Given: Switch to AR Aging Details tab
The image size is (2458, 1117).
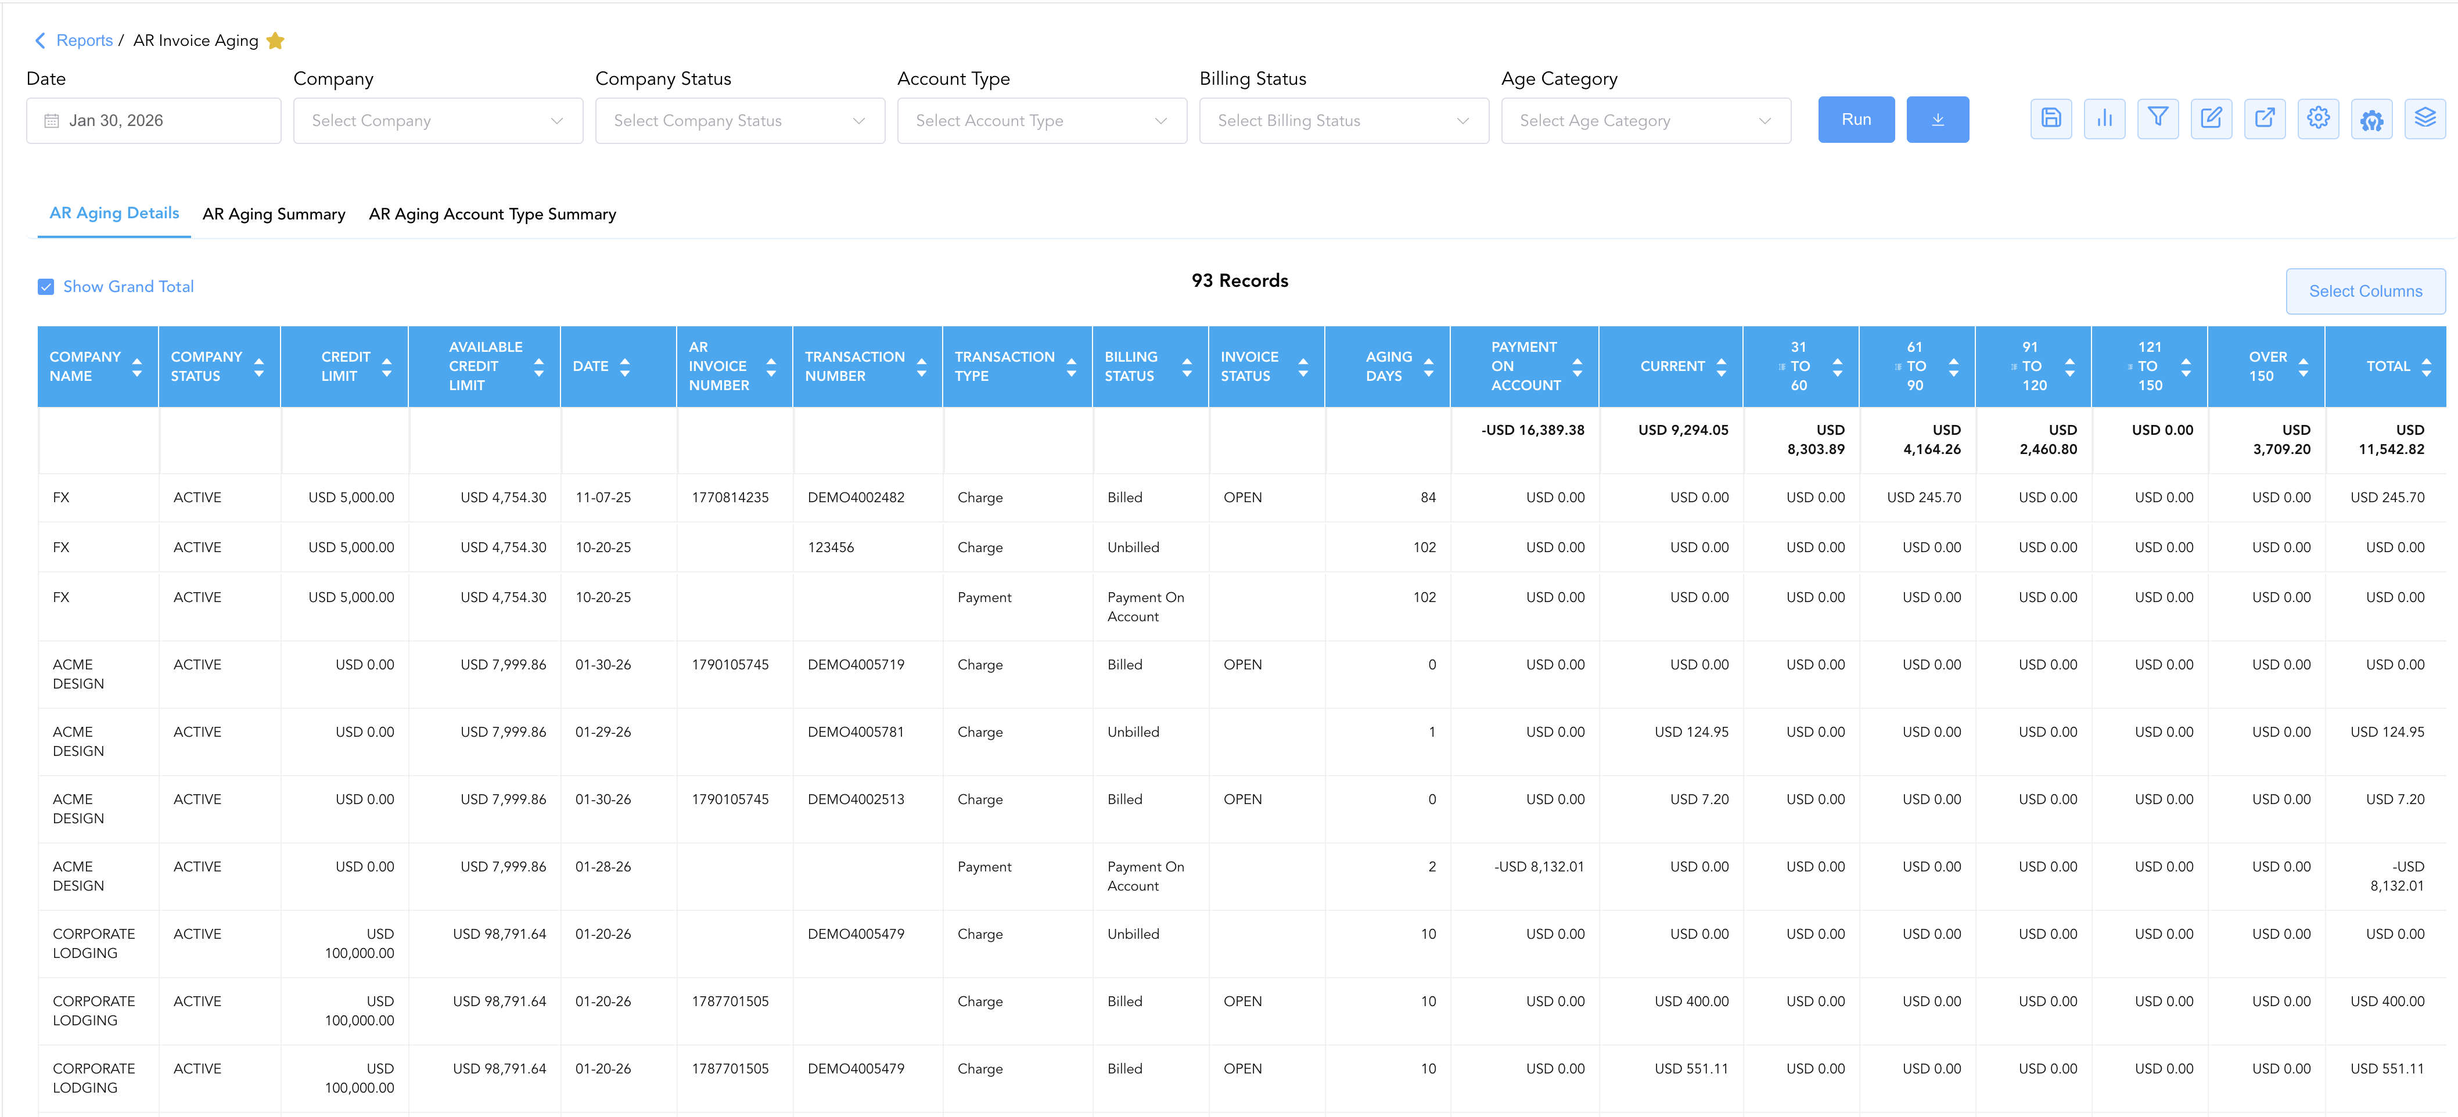Looking at the screenshot, I should [x=114, y=214].
